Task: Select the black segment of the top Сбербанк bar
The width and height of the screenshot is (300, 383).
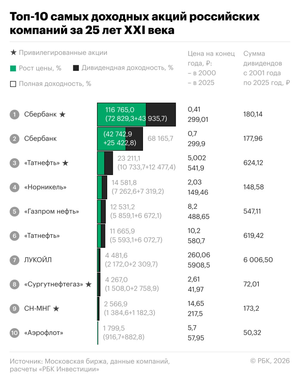Action: click(x=161, y=114)
